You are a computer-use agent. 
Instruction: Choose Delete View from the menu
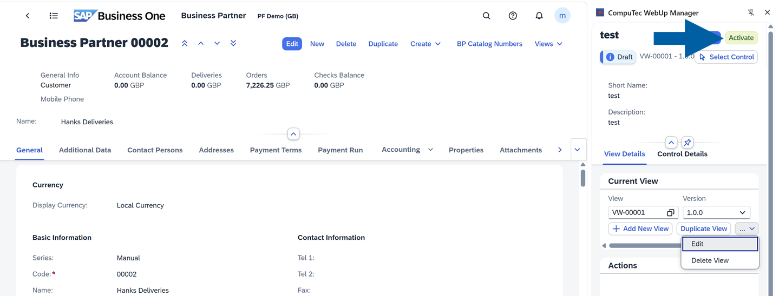click(710, 260)
